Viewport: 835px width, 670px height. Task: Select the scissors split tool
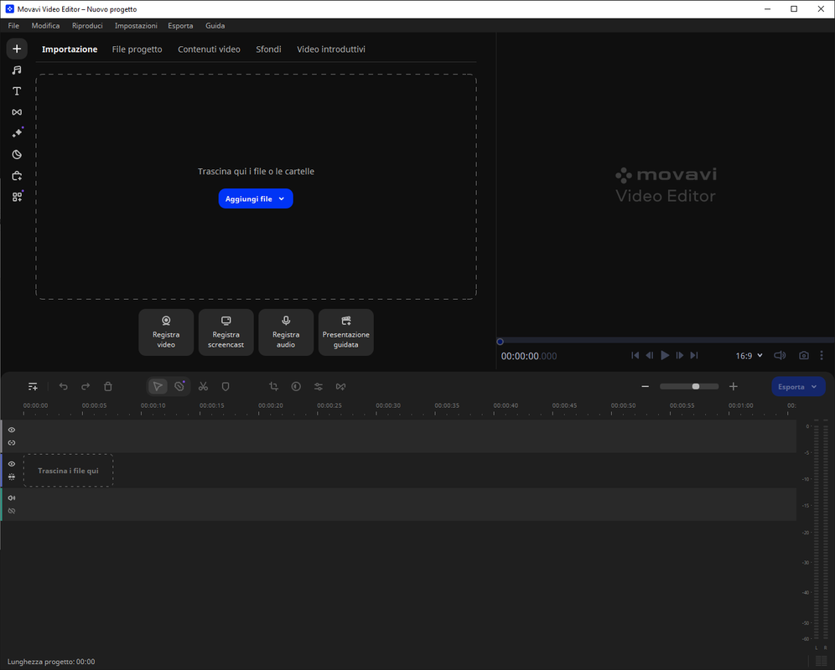[203, 386]
